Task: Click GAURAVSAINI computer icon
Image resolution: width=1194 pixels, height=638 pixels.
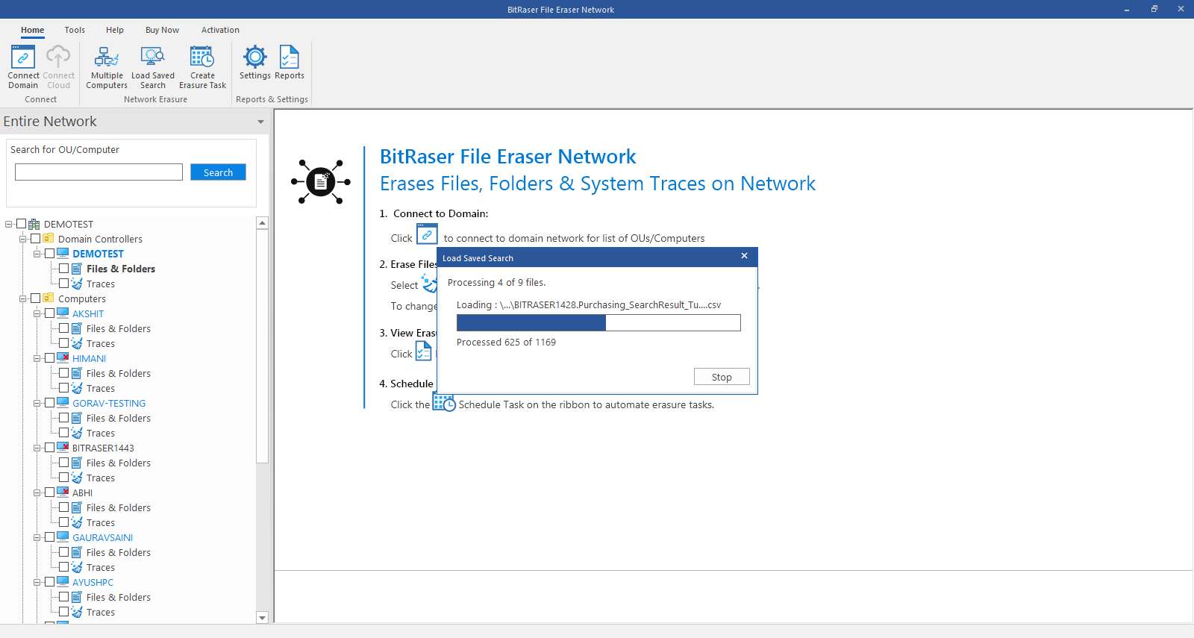Action: click(x=63, y=537)
